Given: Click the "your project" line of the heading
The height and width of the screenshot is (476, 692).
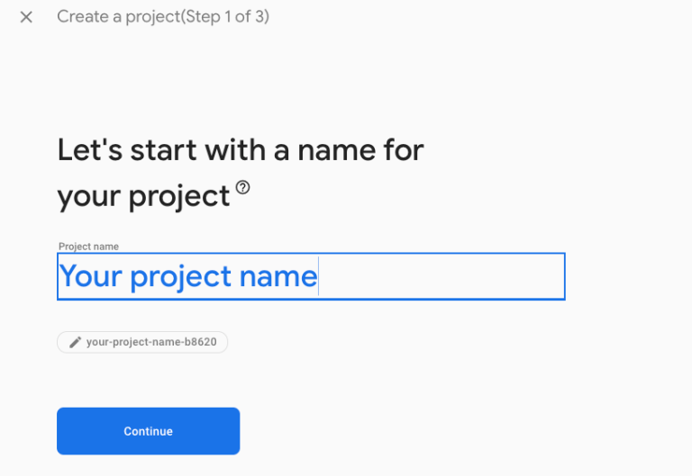Looking at the screenshot, I should pos(143,196).
